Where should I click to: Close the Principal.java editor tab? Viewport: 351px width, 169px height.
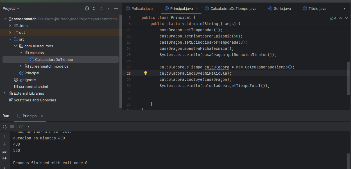[197, 9]
